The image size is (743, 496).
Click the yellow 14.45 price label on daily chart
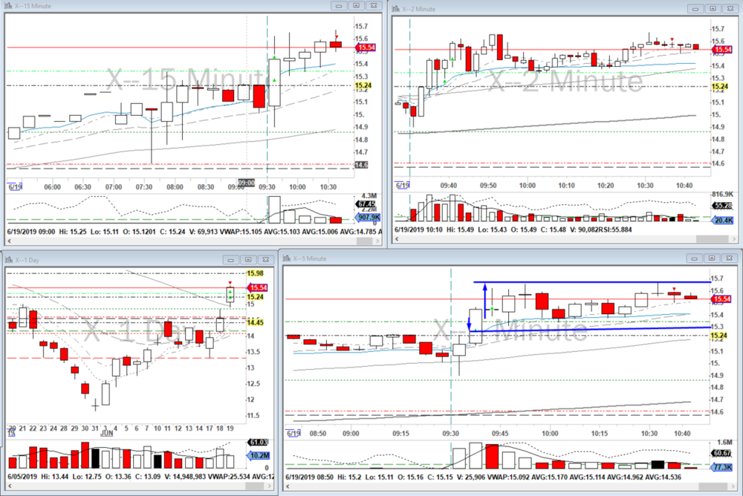[256, 322]
